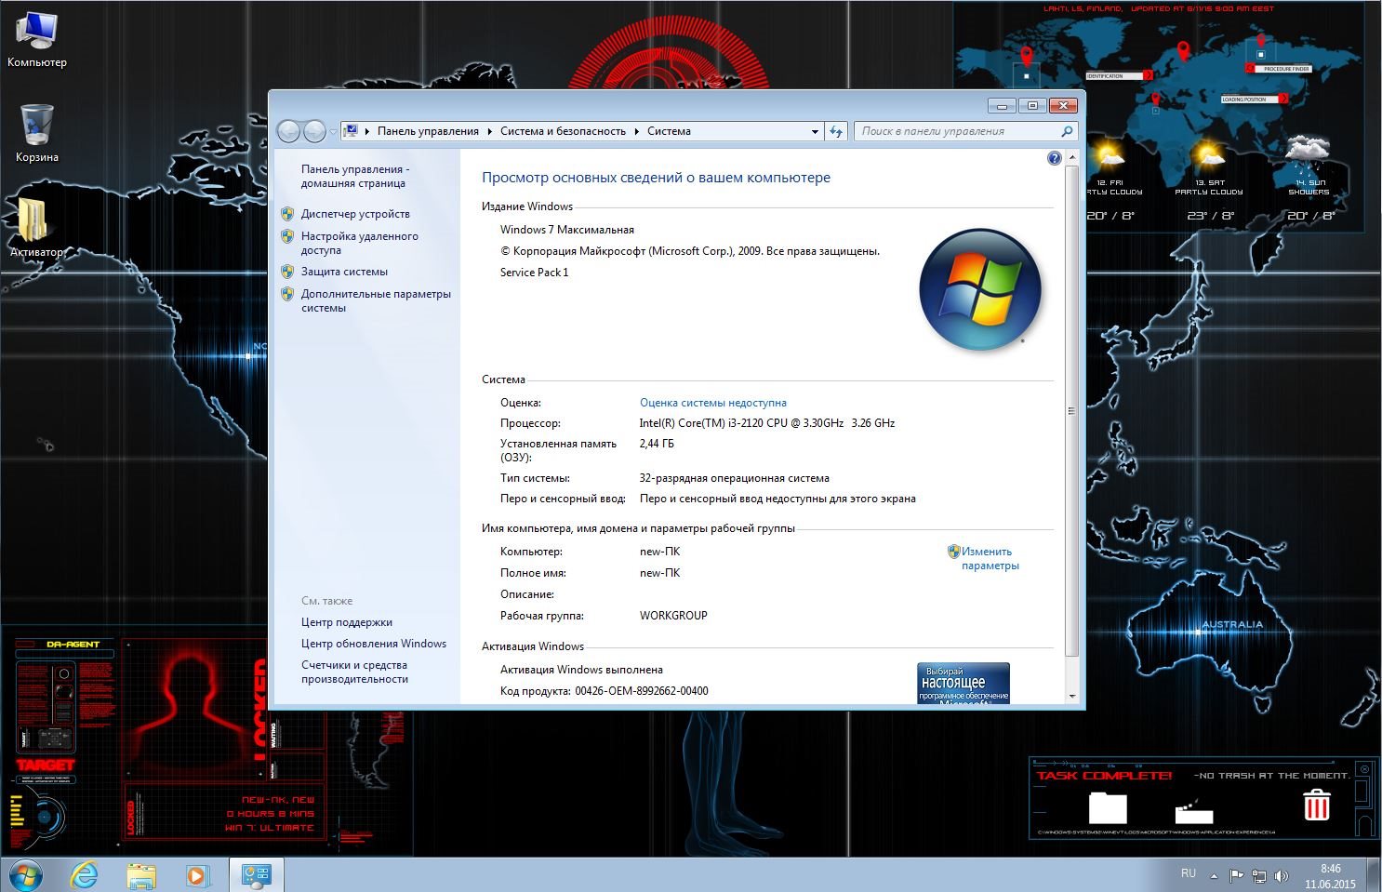This screenshot has height=892, width=1382.
Task: Click the RU language indicator
Action: (x=1188, y=873)
